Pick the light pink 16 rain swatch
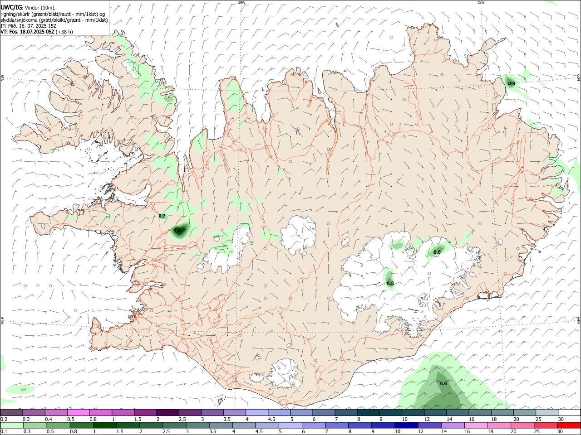 click(x=475, y=425)
